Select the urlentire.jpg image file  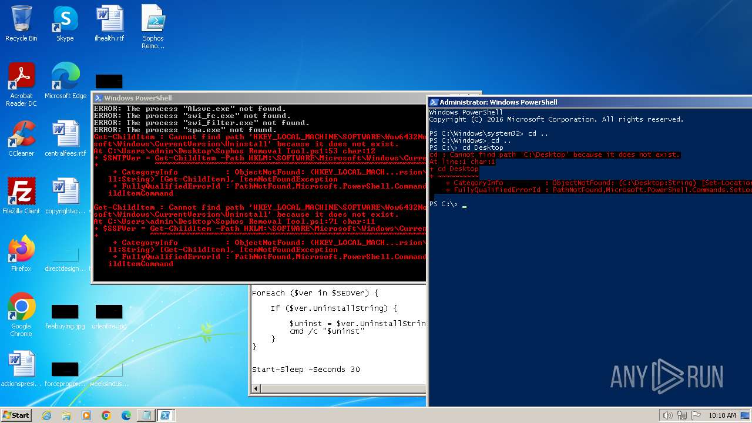coord(109,317)
